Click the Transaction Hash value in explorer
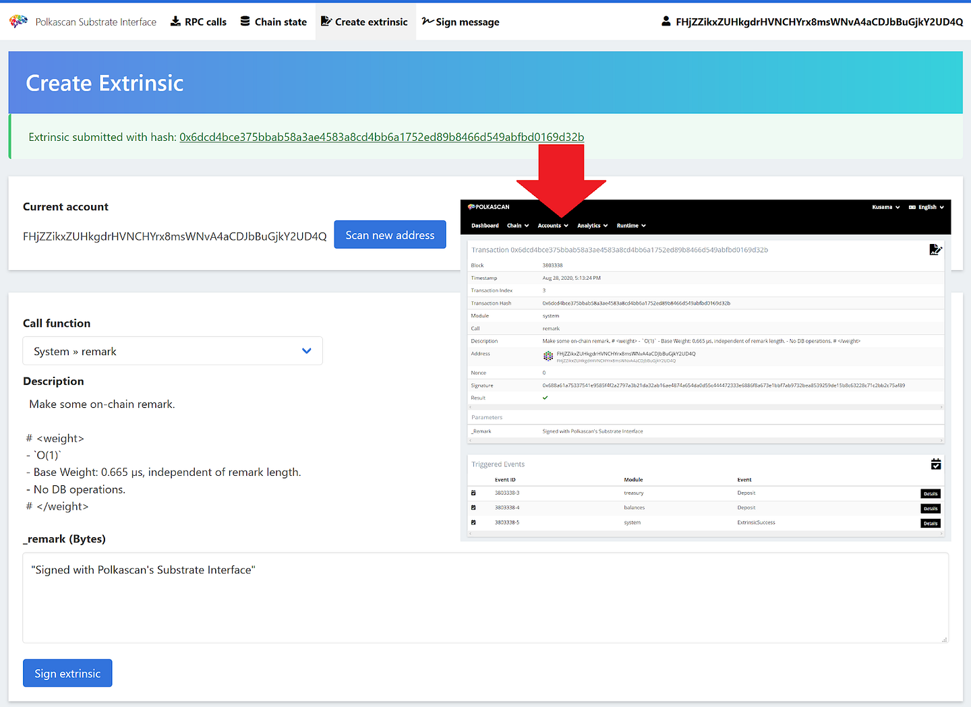The width and height of the screenshot is (971, 707). point(636,303)
